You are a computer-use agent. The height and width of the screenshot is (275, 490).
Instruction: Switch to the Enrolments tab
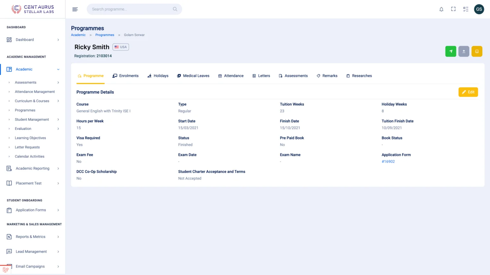pyautogui.click(x=126, y=76)
